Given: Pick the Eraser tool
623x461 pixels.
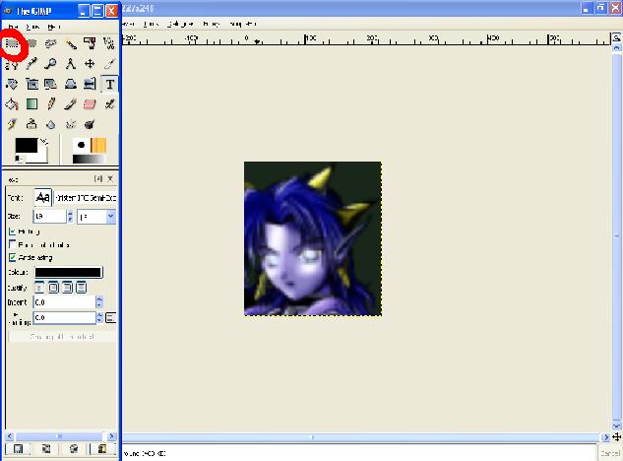Looking at the screenshot, I should [90, 104].
